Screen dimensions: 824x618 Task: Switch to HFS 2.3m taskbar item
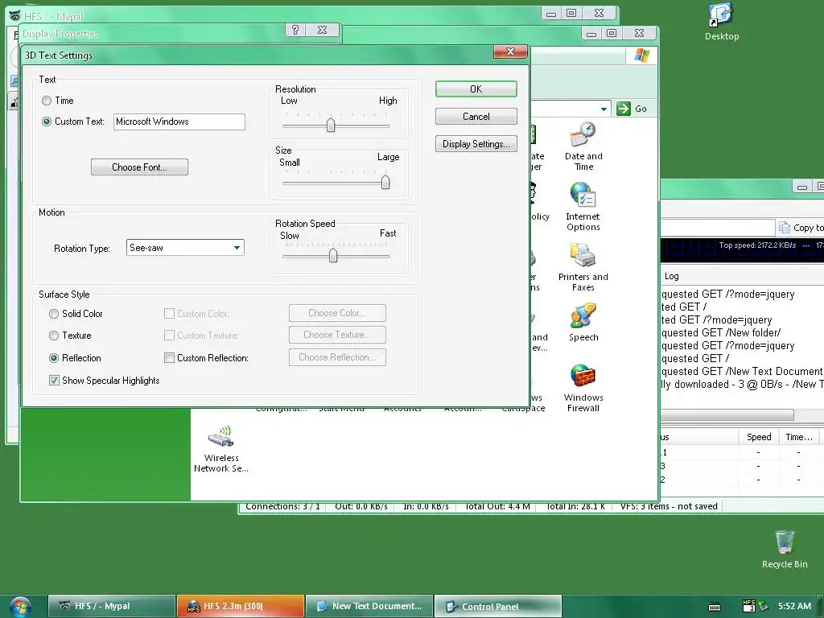coord(241,606)
